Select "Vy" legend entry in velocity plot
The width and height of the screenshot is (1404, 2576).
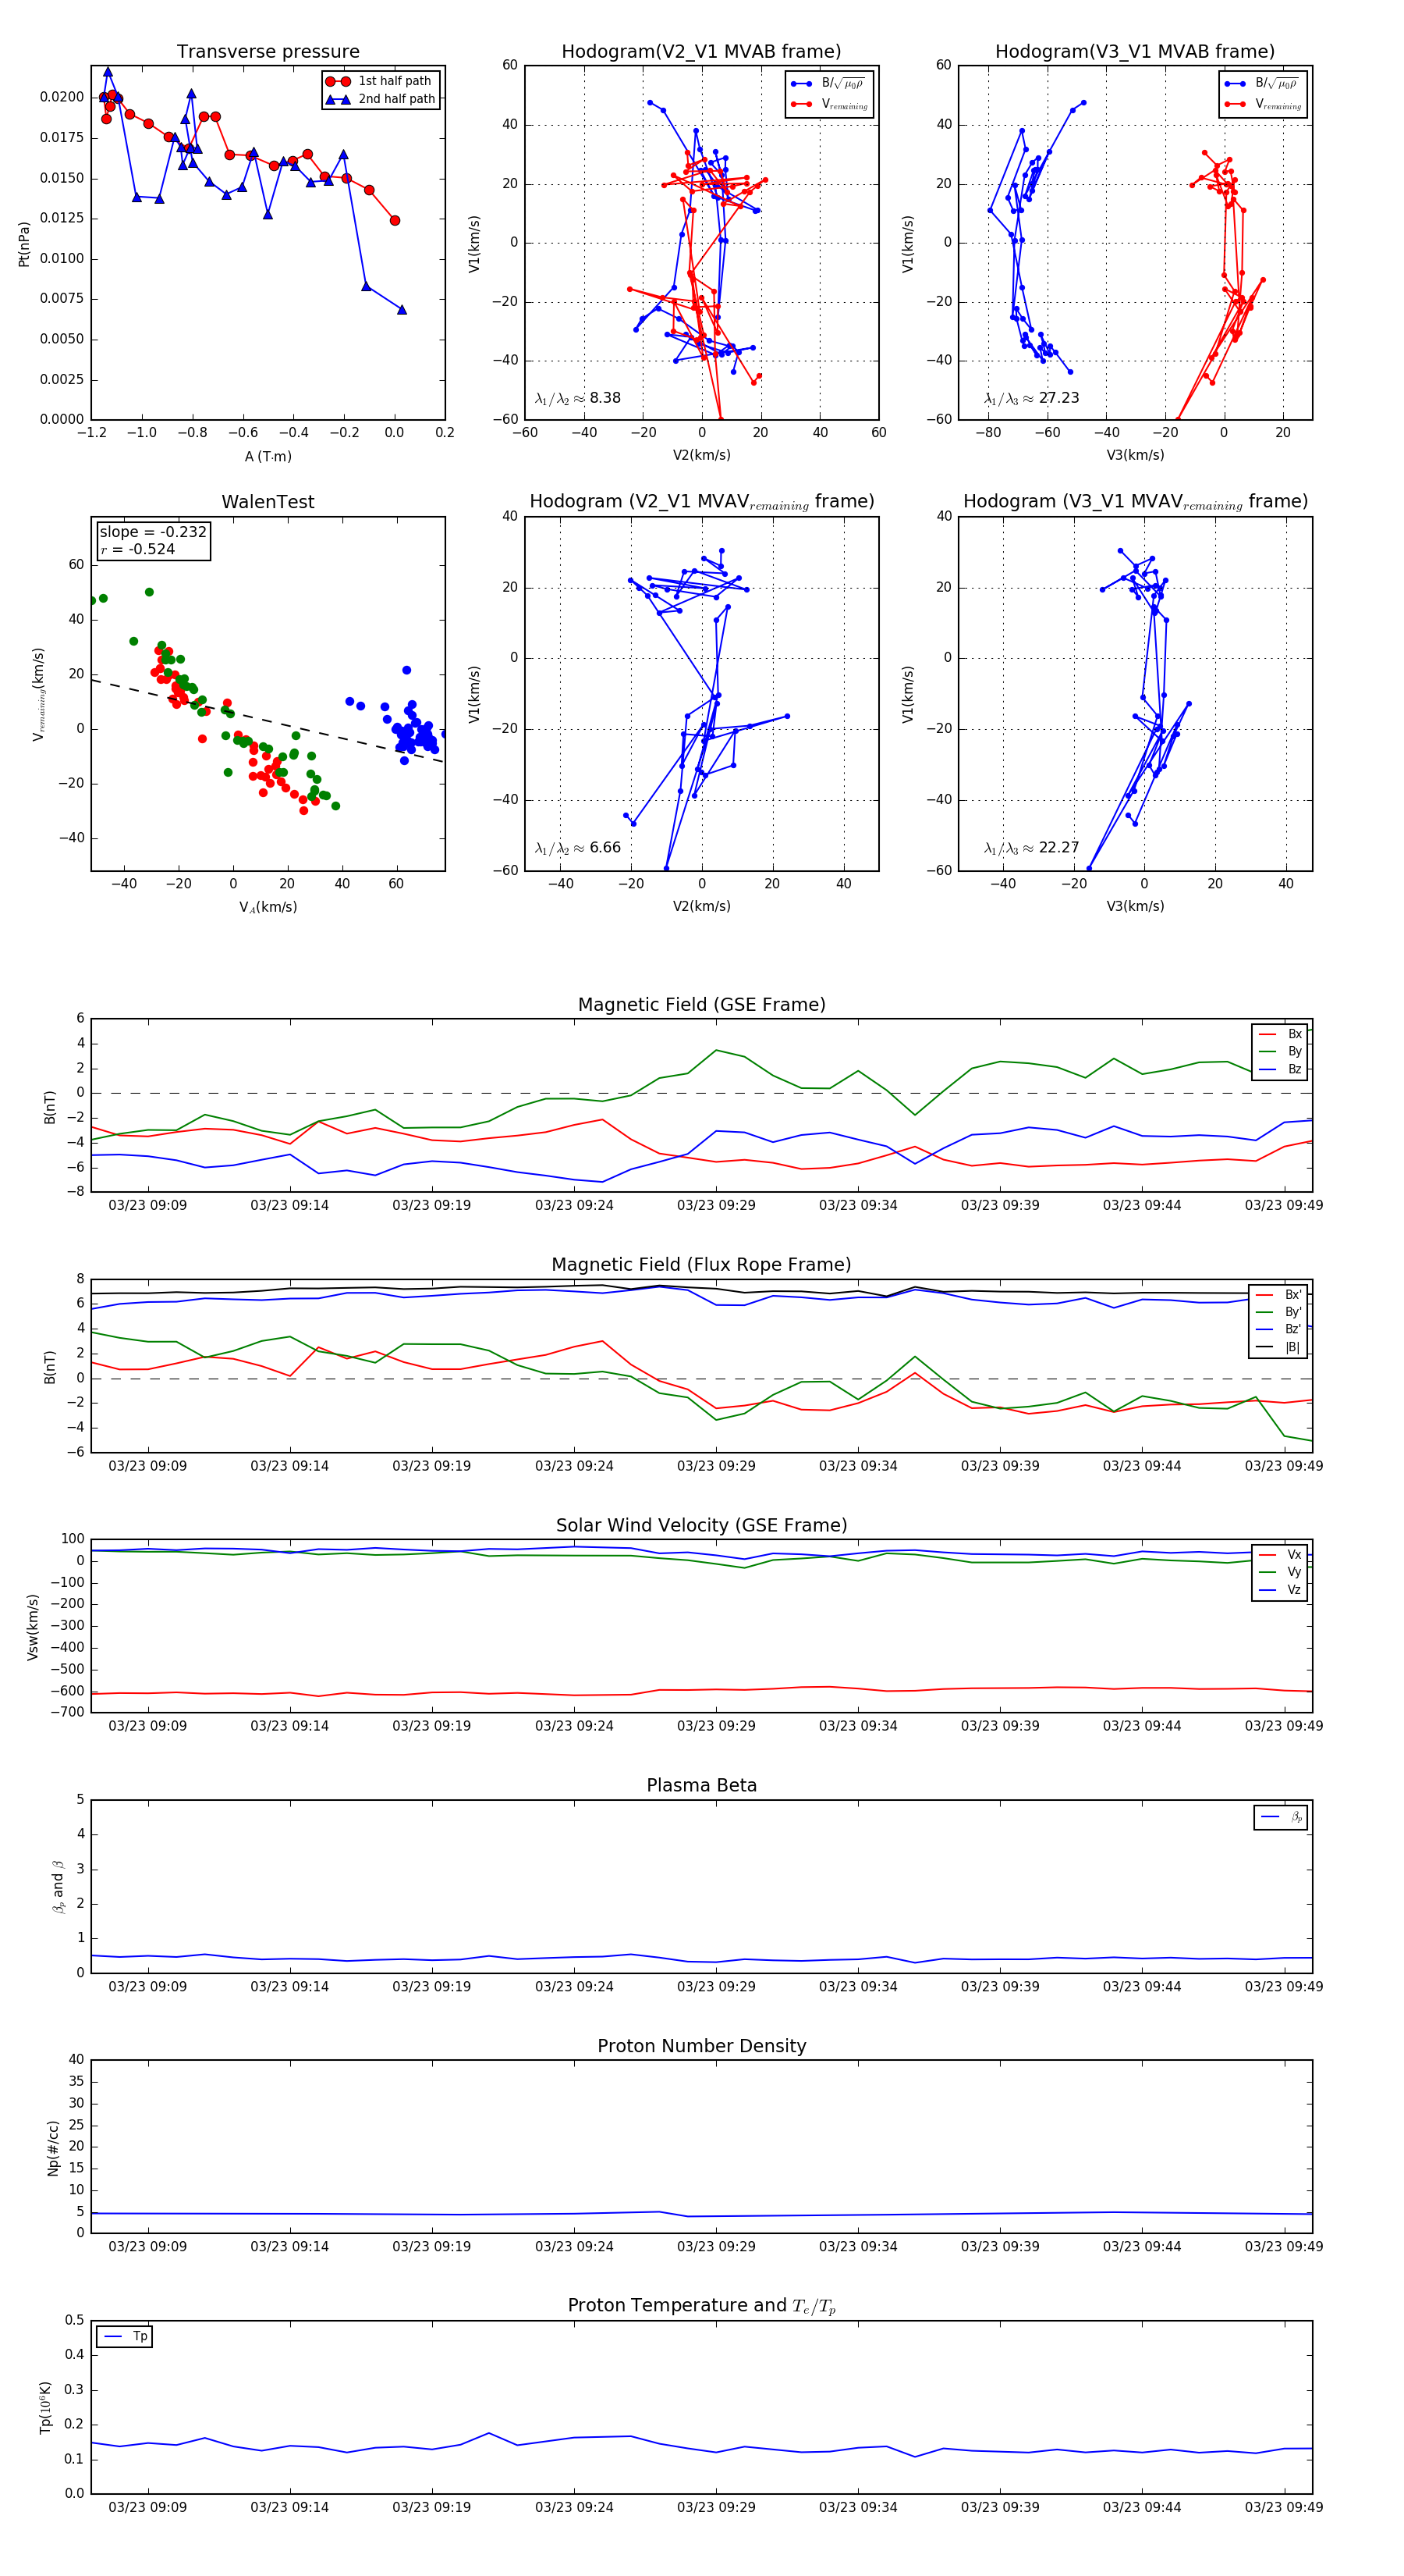(x=1280, y=1572)
